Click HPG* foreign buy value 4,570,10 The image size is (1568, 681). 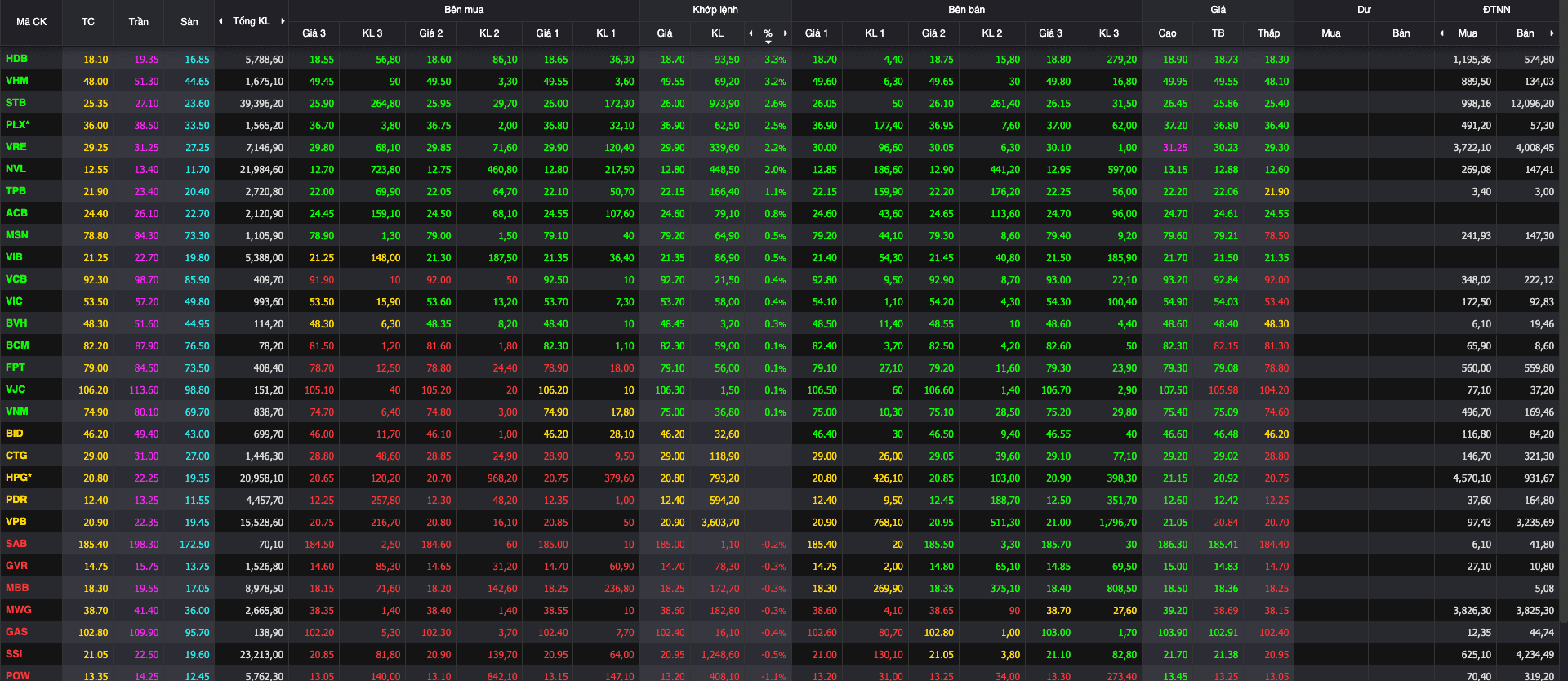coord(1472,478)
